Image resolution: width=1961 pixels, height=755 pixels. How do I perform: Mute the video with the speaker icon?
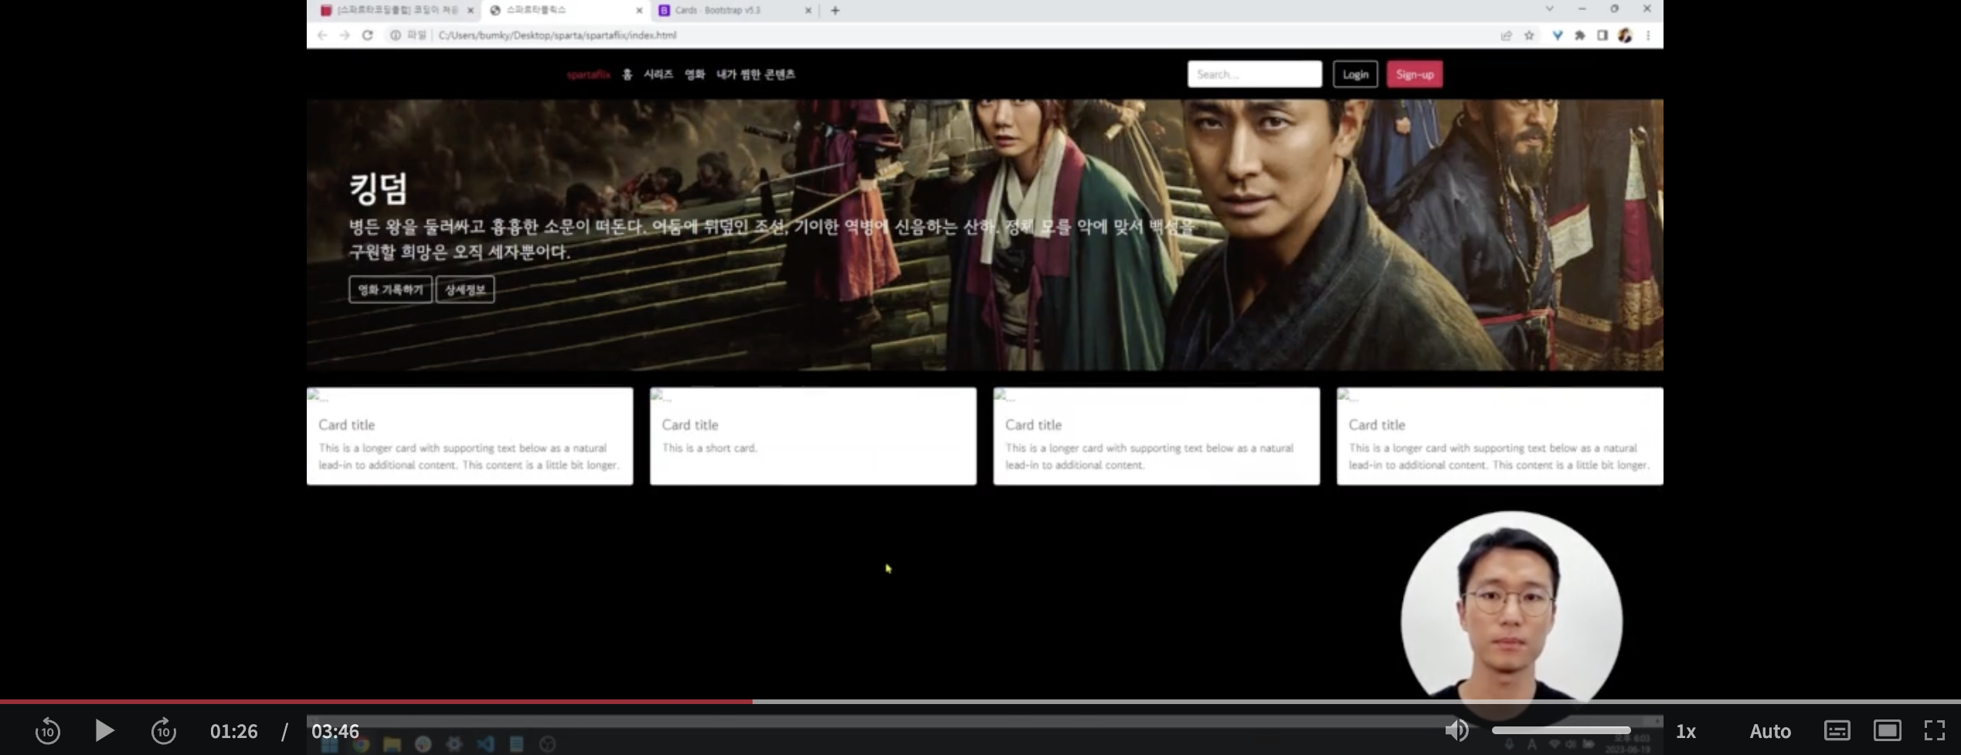[1457, 730]
